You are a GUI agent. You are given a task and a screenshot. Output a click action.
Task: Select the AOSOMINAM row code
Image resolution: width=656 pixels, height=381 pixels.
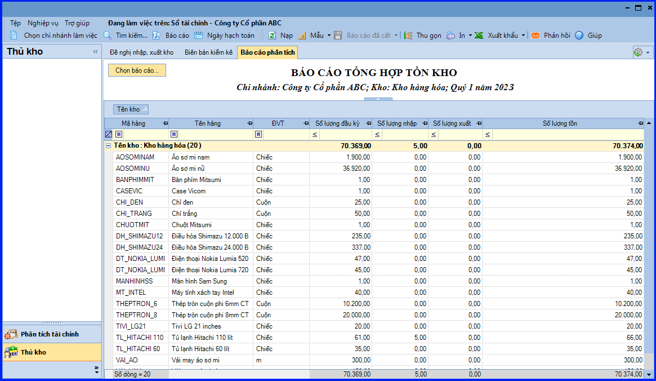[x=135, y=157]
